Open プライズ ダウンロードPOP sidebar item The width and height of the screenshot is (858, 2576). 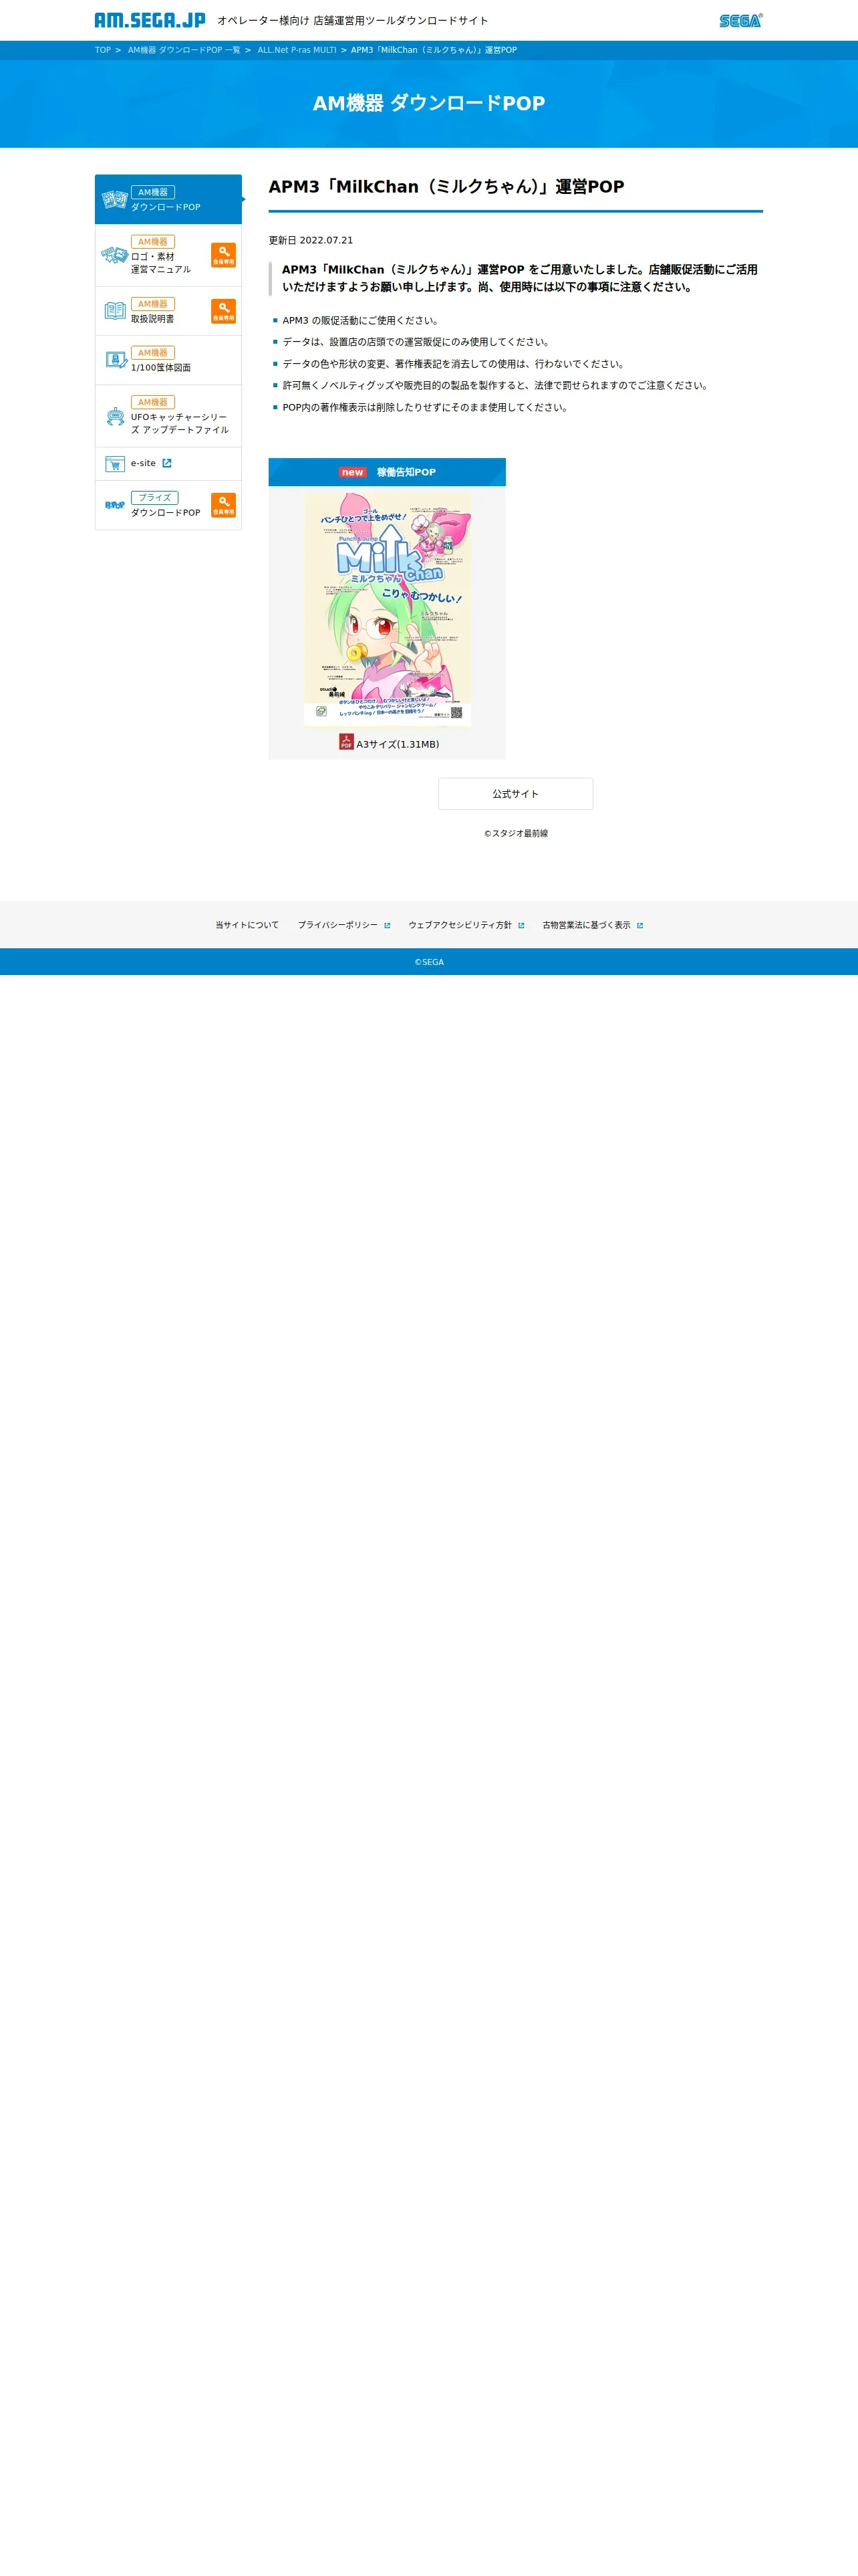[168, 505]
